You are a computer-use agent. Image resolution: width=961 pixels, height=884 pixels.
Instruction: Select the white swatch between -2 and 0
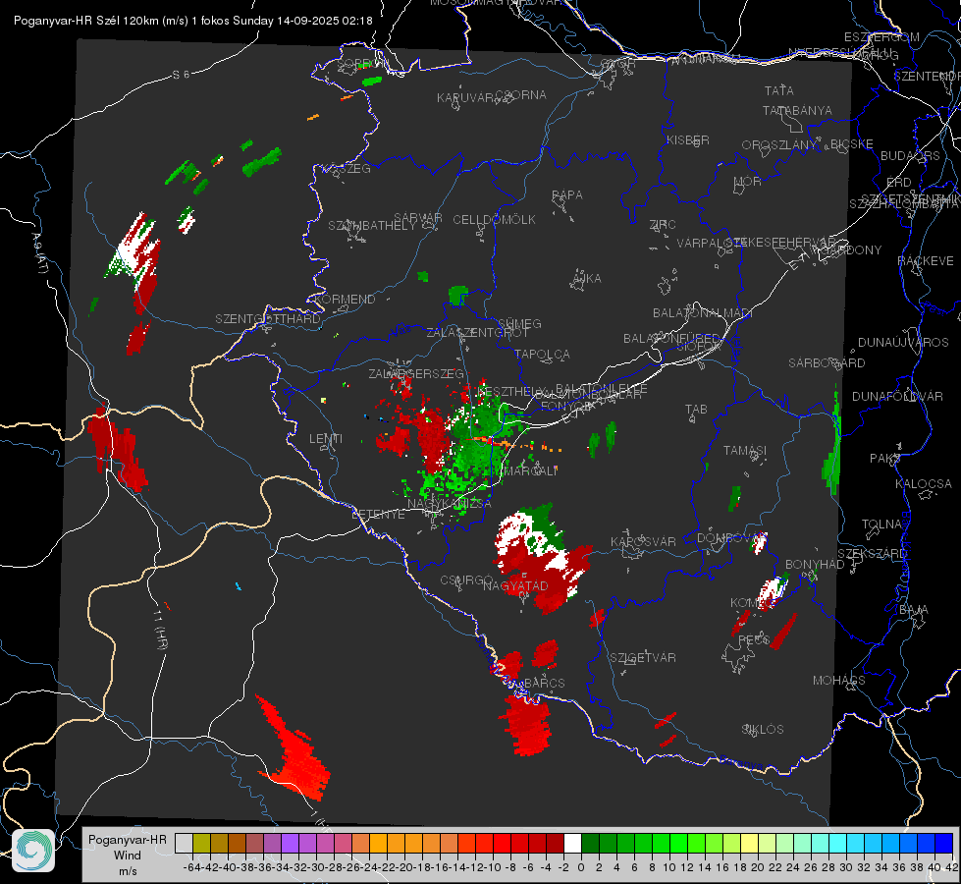tap(573, 843)
